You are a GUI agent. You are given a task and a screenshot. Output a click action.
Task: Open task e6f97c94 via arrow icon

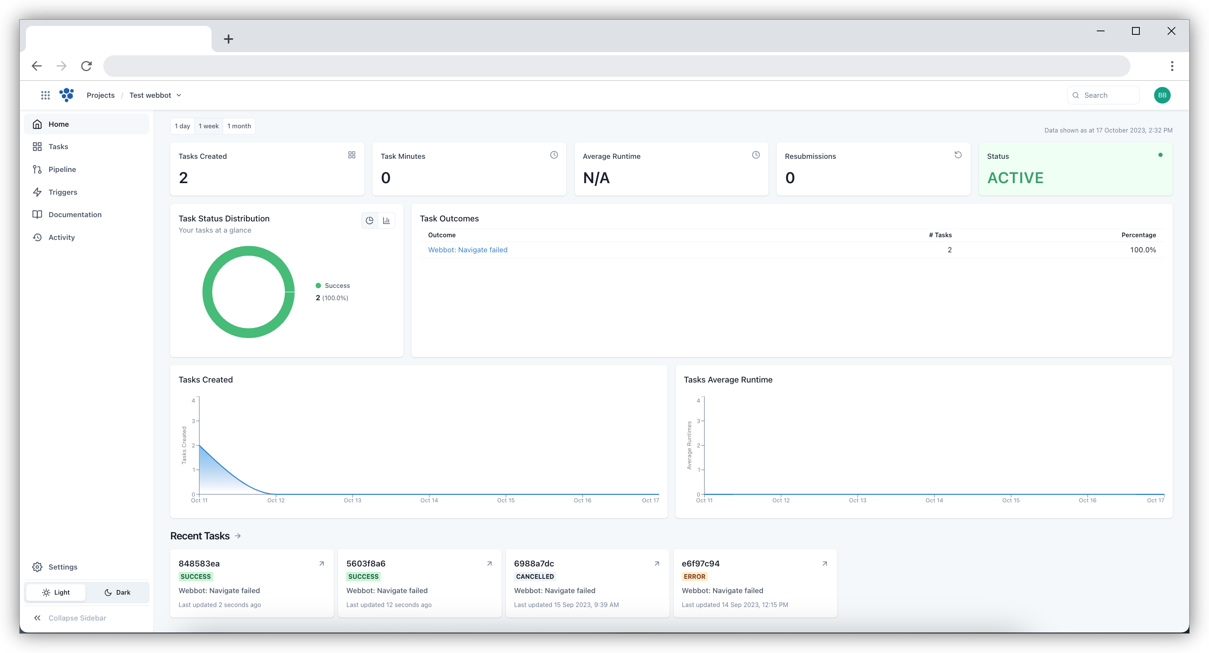click(825, 563)
